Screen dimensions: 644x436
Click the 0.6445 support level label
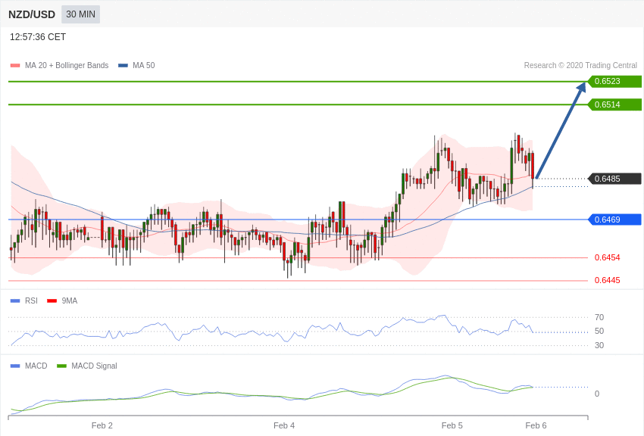click(x=608, y=281)
